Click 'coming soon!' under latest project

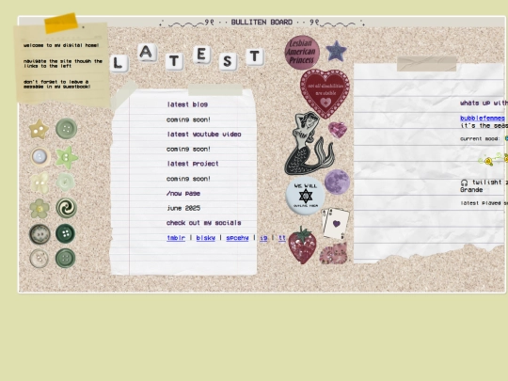click(x=188, y=179)
